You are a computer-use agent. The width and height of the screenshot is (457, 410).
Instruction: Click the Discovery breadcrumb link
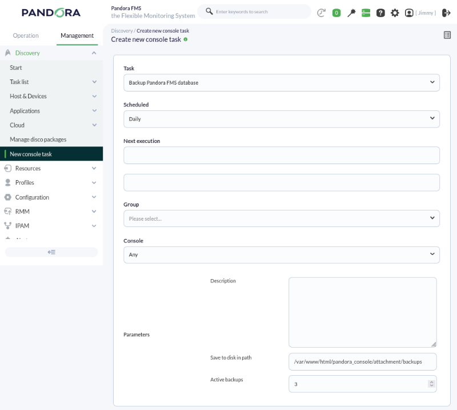coord(122,31)
